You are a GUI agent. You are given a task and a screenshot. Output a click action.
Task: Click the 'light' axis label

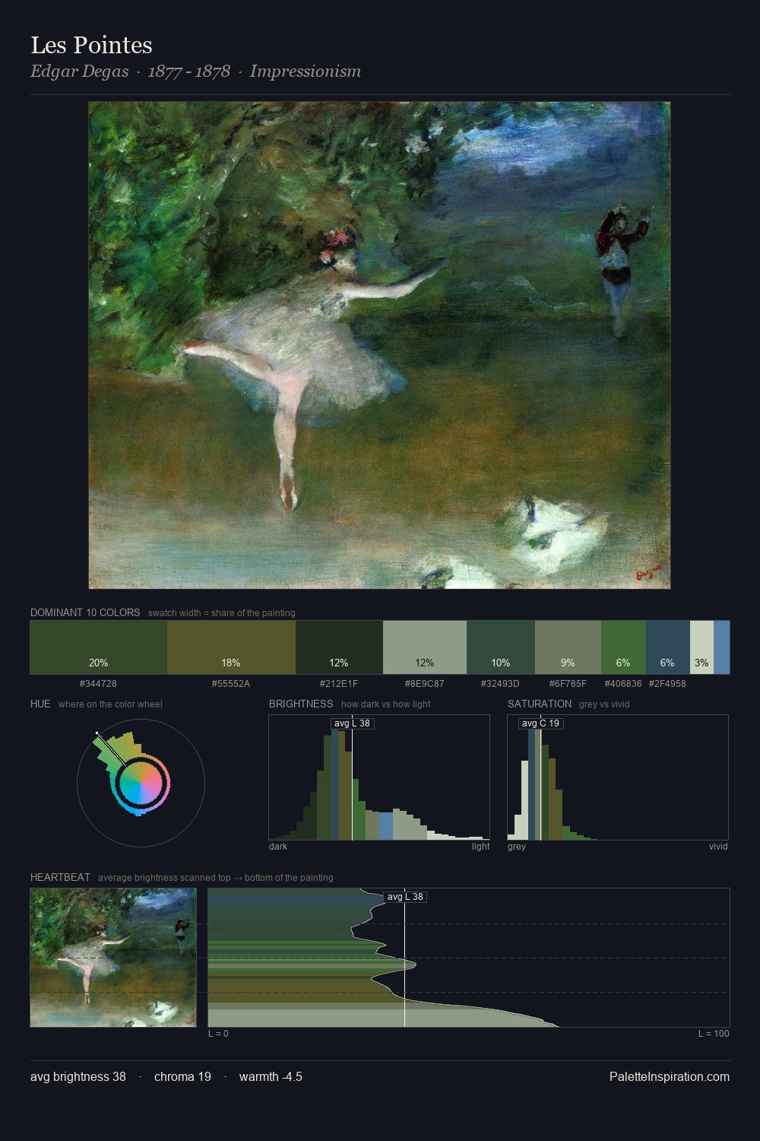[x=481, y=847]
